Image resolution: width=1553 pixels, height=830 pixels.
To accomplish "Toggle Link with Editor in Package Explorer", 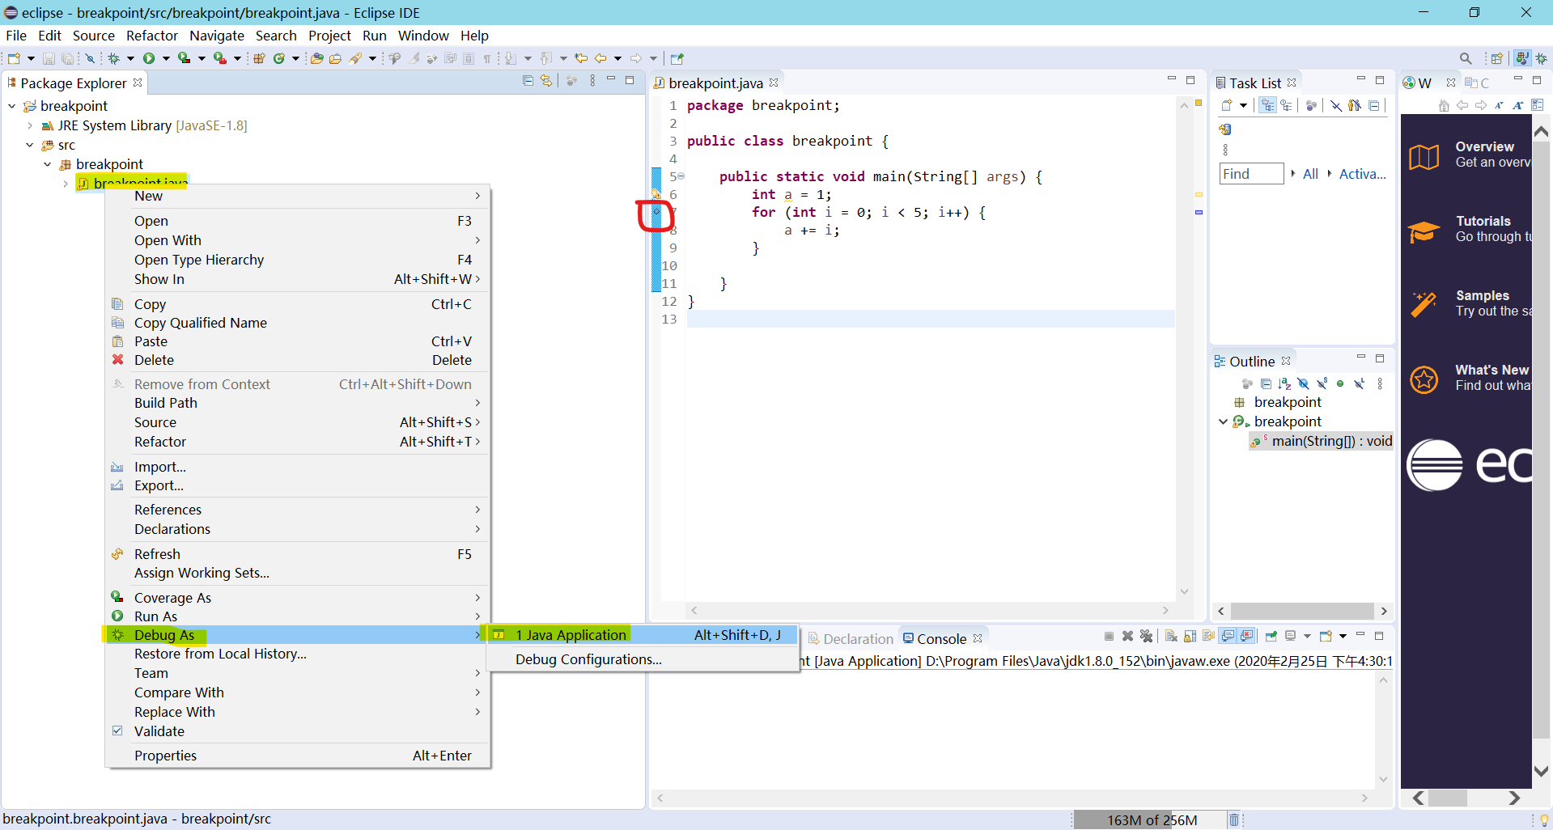I will (x=546, y=81).
